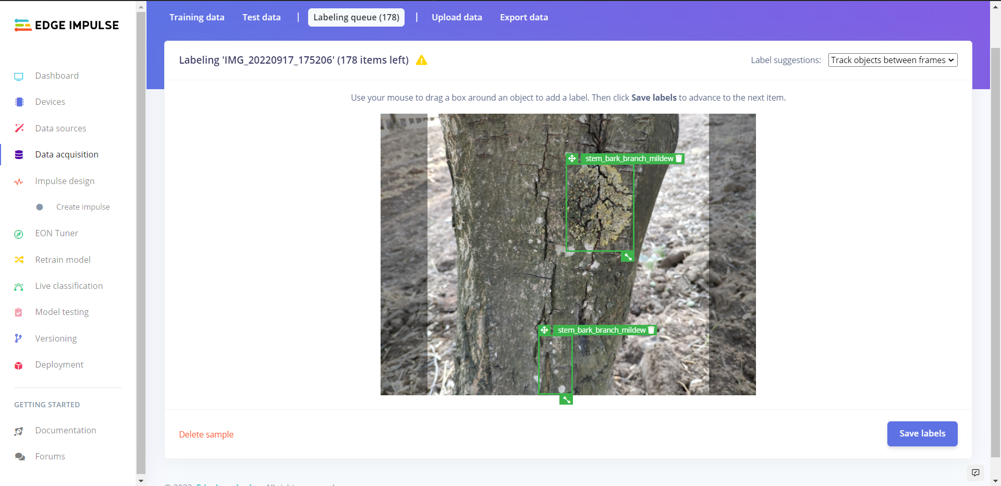Click the Delete sample link
This screenshot has width=1001, height=486.
point(206,434)
